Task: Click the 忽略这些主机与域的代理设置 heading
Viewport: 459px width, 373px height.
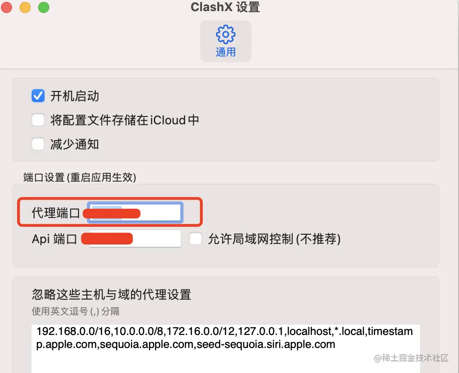Action: click(111, 294)
